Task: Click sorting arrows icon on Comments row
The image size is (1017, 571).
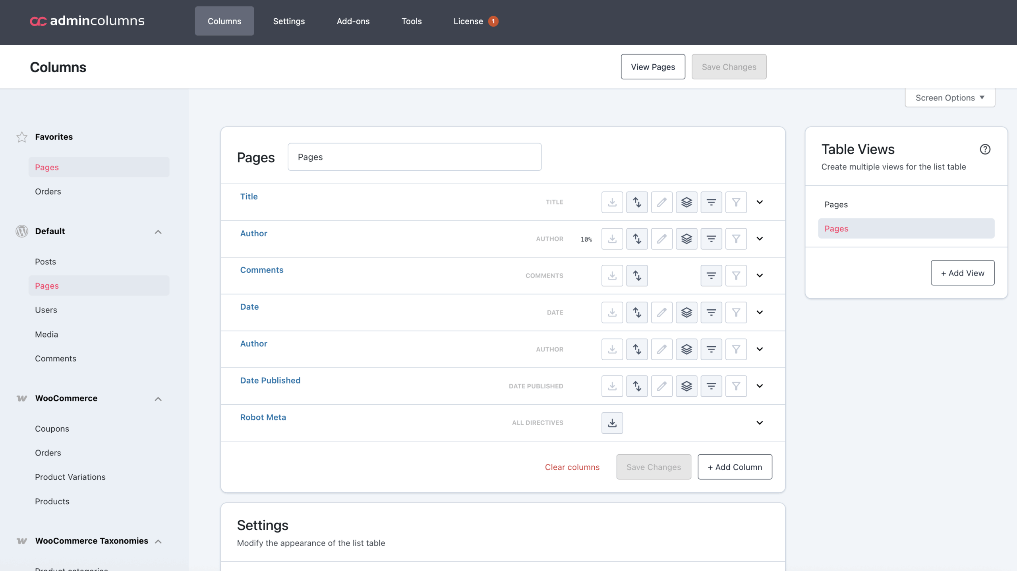Action: [x=637, y=276]
